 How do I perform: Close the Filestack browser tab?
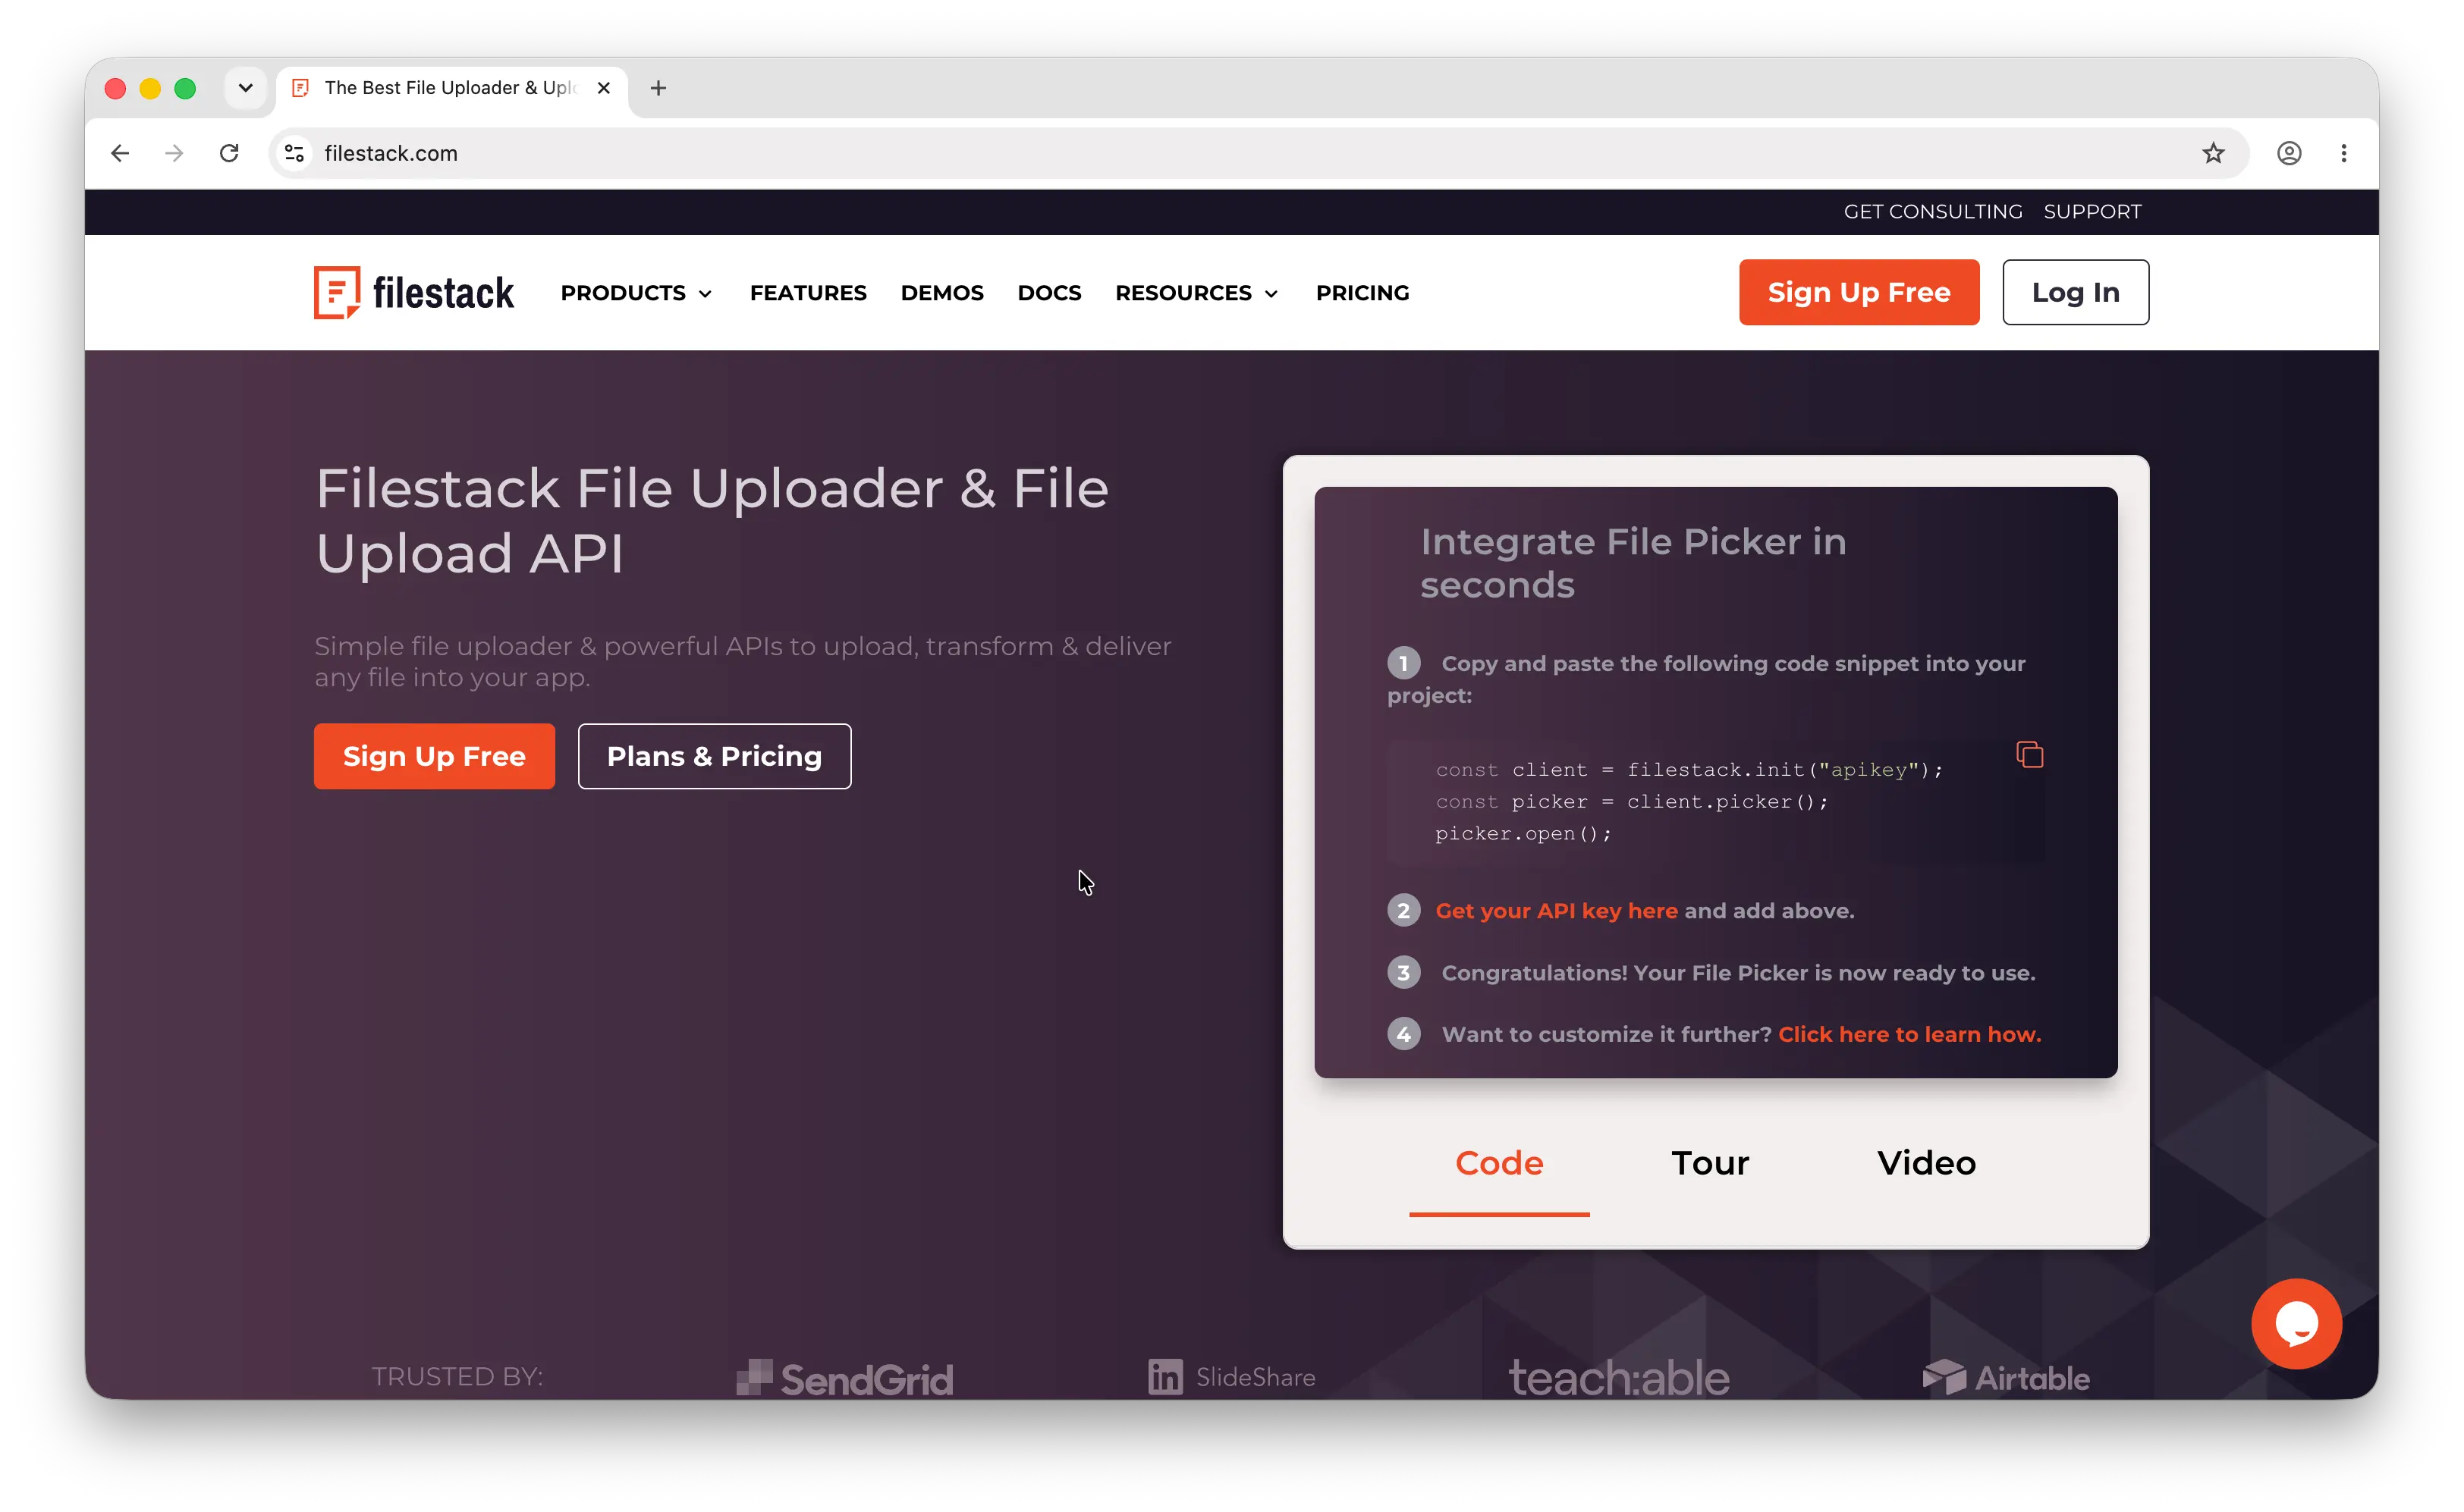pyautogui.click(x=603, y=88)
